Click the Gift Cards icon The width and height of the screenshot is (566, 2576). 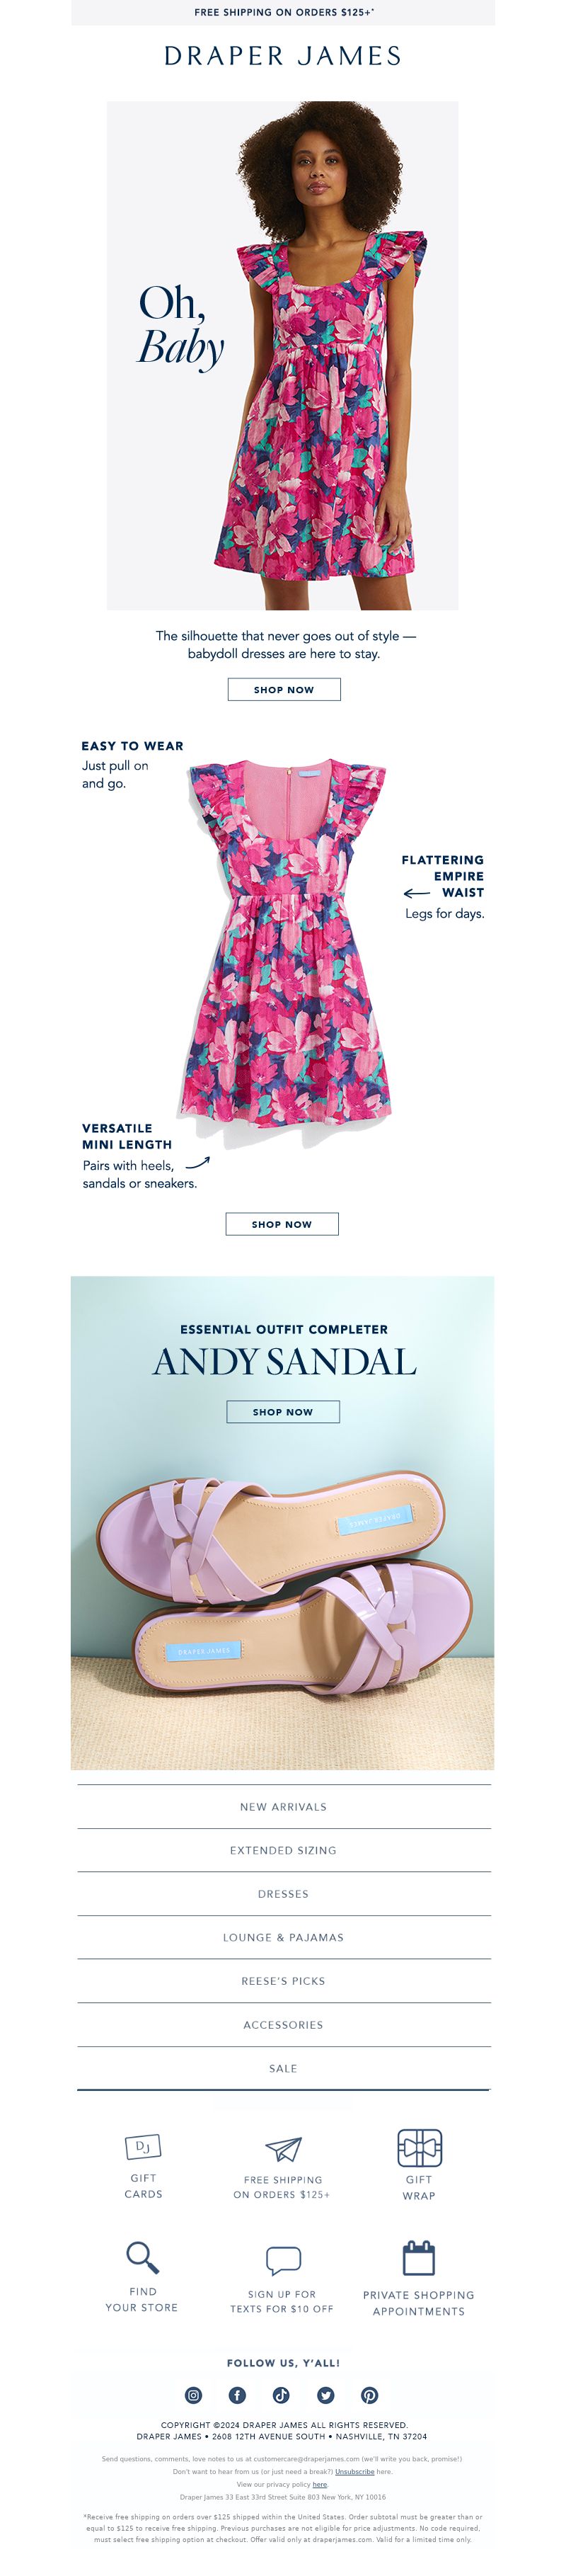[x=143, y=2147]
